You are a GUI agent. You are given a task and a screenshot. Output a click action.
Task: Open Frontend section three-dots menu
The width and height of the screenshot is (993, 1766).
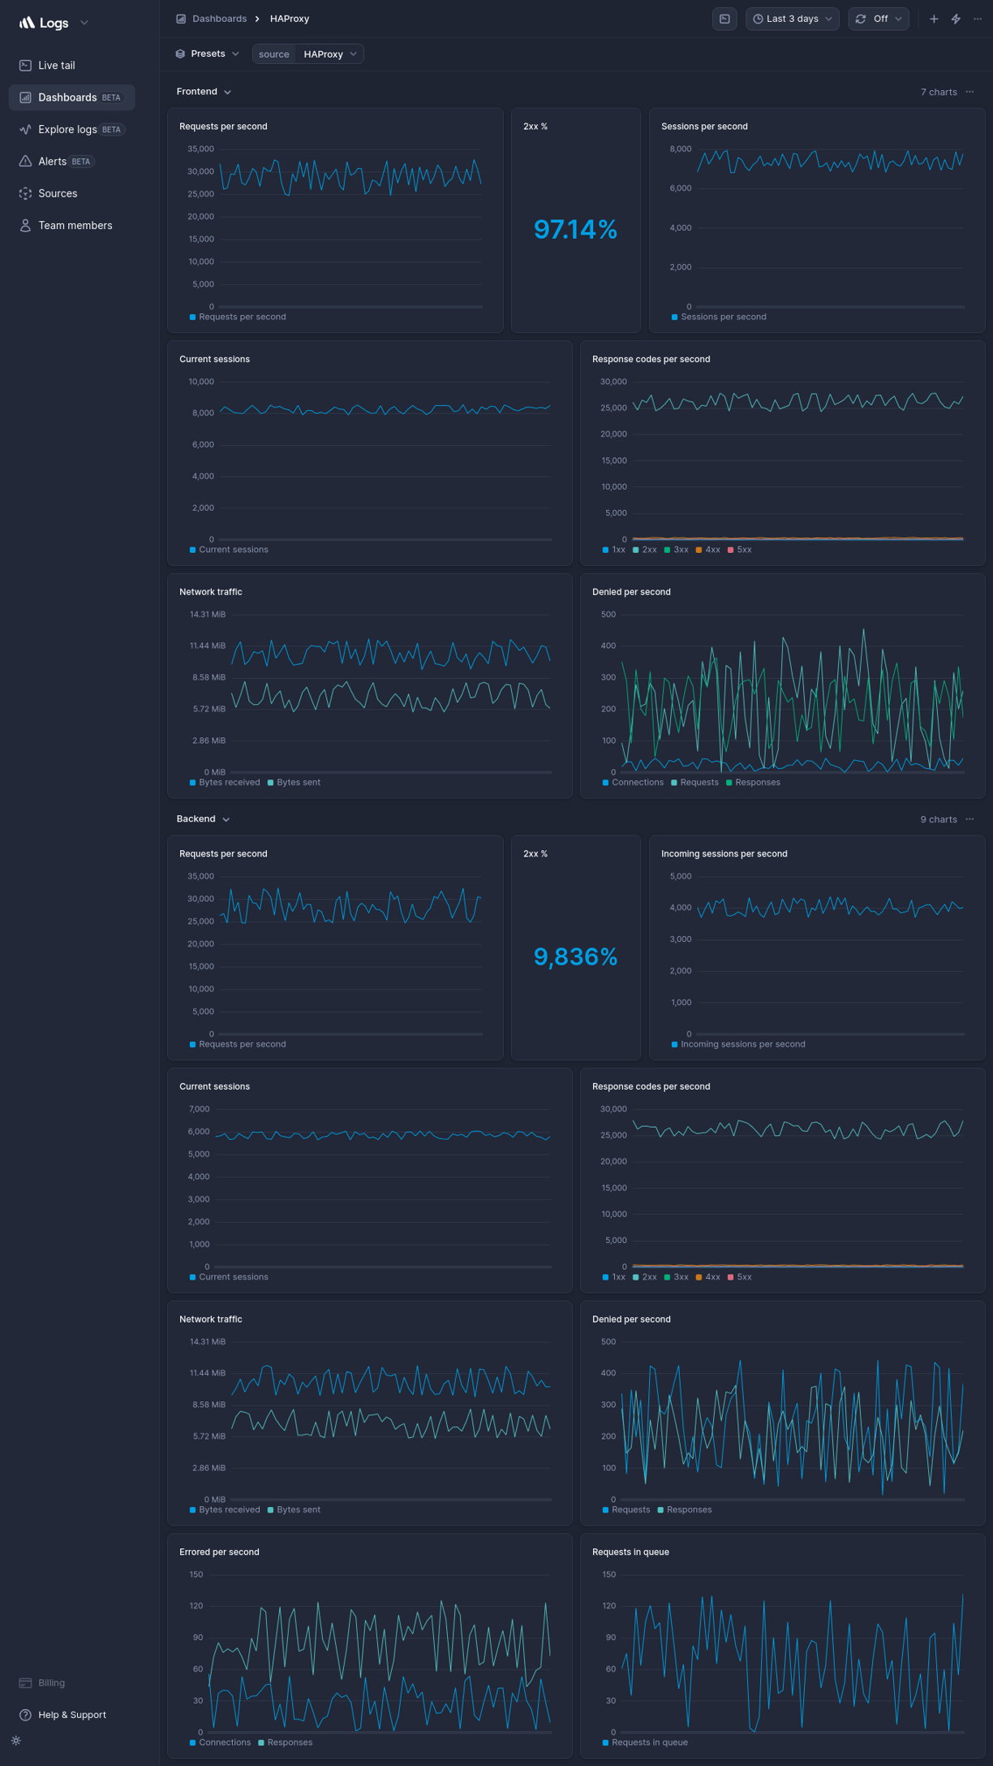pos(969,92)
